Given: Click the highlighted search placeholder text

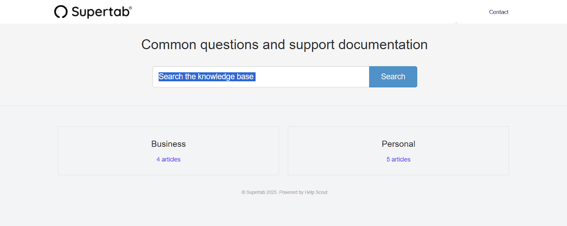Looking at the screenshot, I should [206, 77].
